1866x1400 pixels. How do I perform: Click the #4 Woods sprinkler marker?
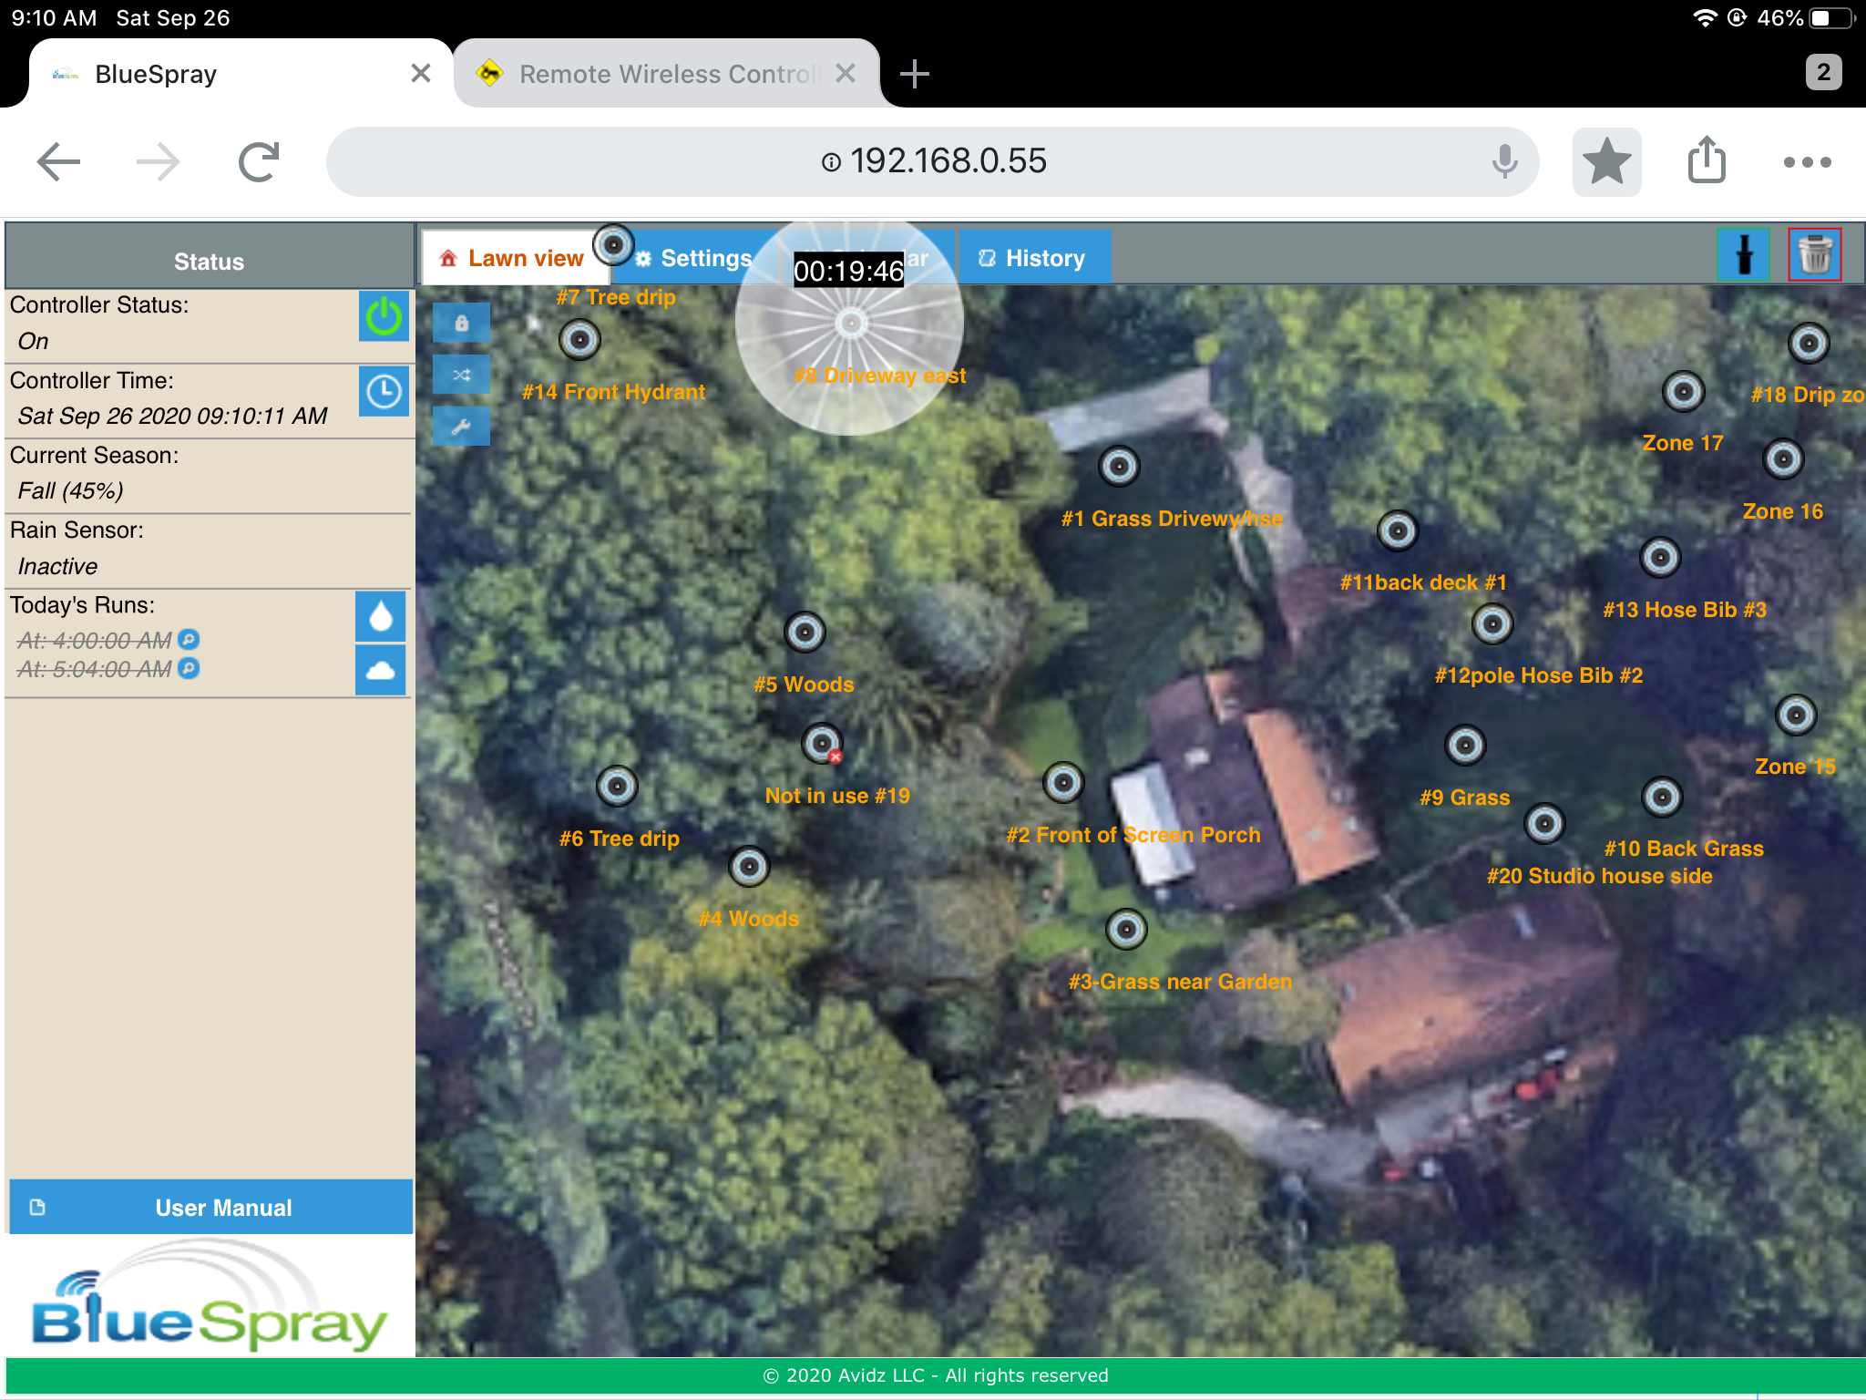[x=750, y=866]
